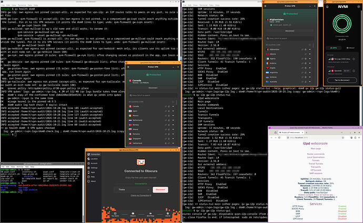Expand Australia servers in paid Proton list
Viewport: 363px width, 223px height.
310,82
